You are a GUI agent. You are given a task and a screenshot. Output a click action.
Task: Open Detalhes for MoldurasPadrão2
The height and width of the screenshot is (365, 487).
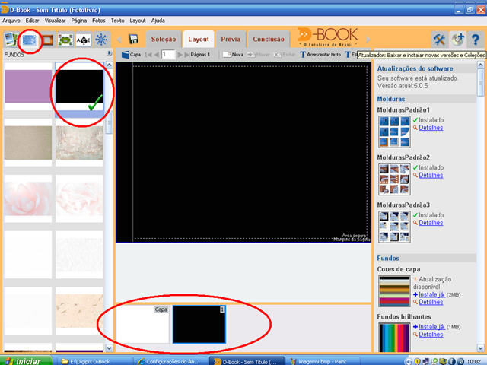coord(431,175)
